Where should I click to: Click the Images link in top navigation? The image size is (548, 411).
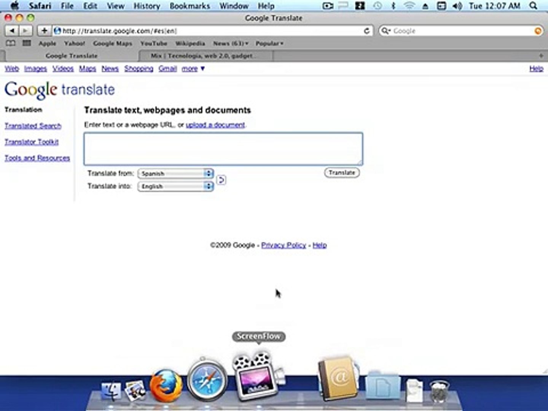click(x=35, y=68)
